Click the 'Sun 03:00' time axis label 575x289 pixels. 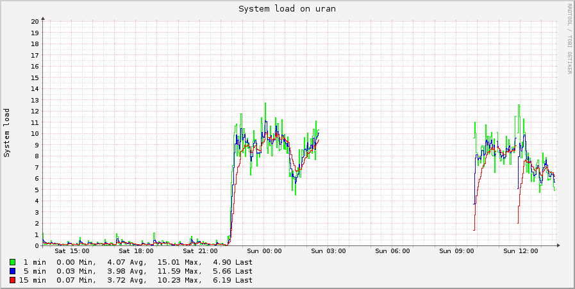329,251
